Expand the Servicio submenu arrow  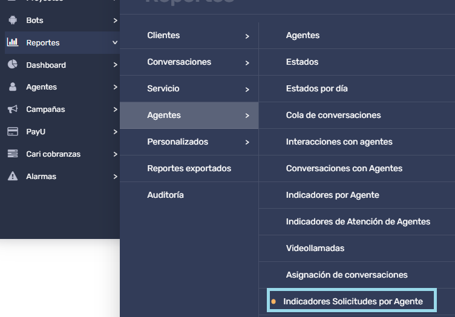247,90
